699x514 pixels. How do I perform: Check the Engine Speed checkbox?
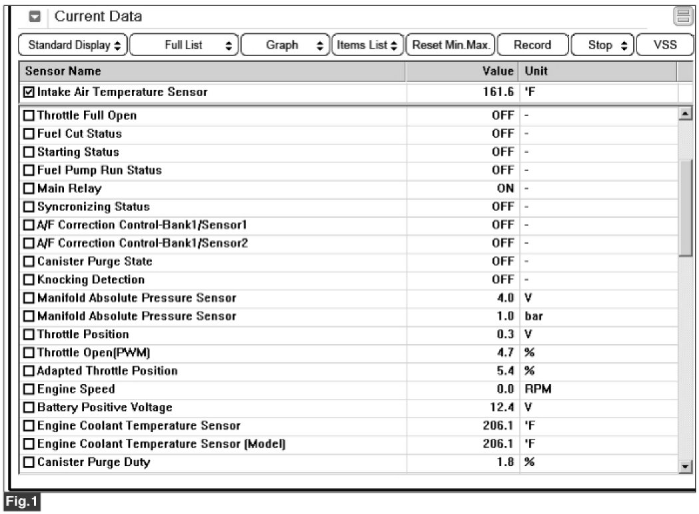29,389
